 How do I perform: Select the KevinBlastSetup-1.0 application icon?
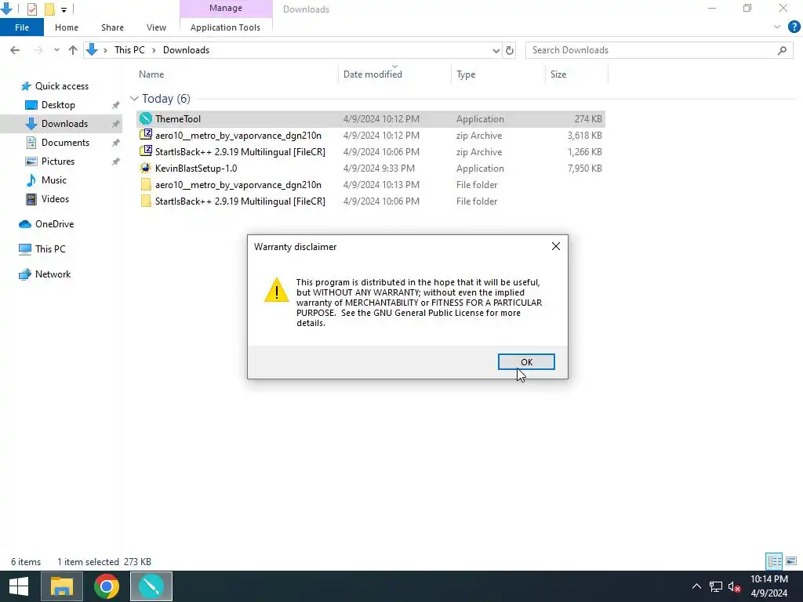click(x=146, y=168)
